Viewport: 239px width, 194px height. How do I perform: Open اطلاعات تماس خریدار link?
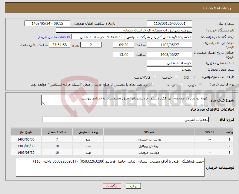(x=54, y=37)
